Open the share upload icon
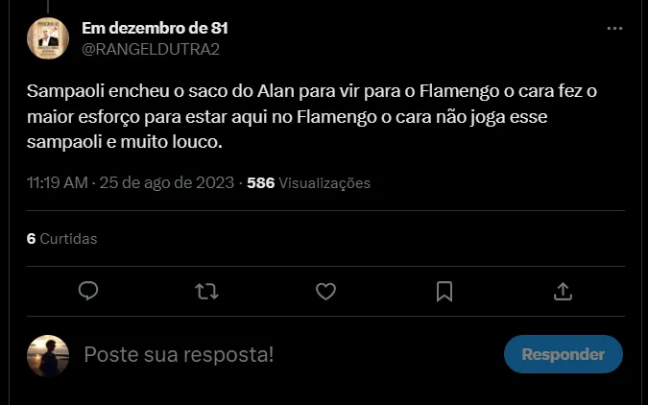 pos(563,292)
